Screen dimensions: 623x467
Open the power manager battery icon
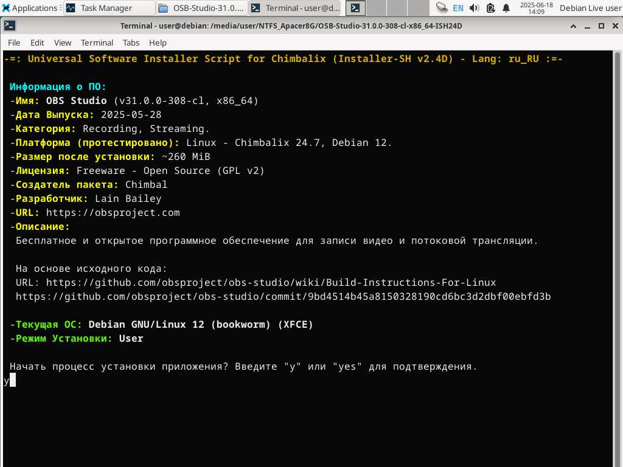tap(490, 8)
